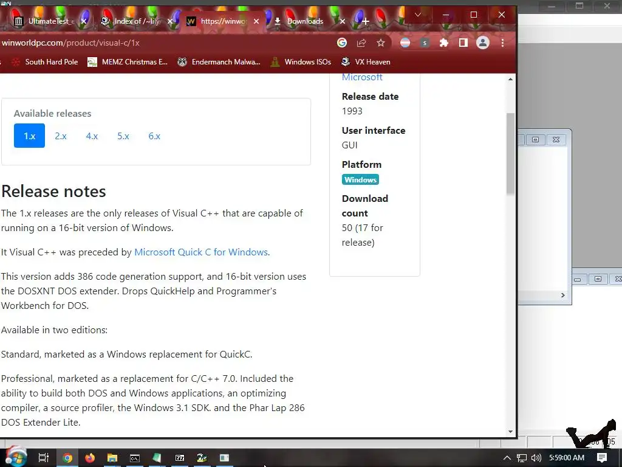
Task: Open the notification center icon
Action: pos(602,458)
